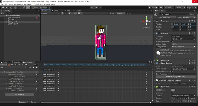Select the Rotate tool
Viewport: 198px width, 106px height.
[11, 7]
